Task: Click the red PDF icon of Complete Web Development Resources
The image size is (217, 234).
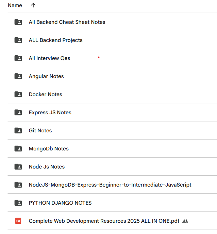Action: click(18, 221)
